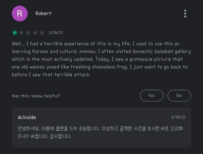Screen dimensions: 203x154
Task: Click the reviewer name Robert
Action: pos(43,13)
